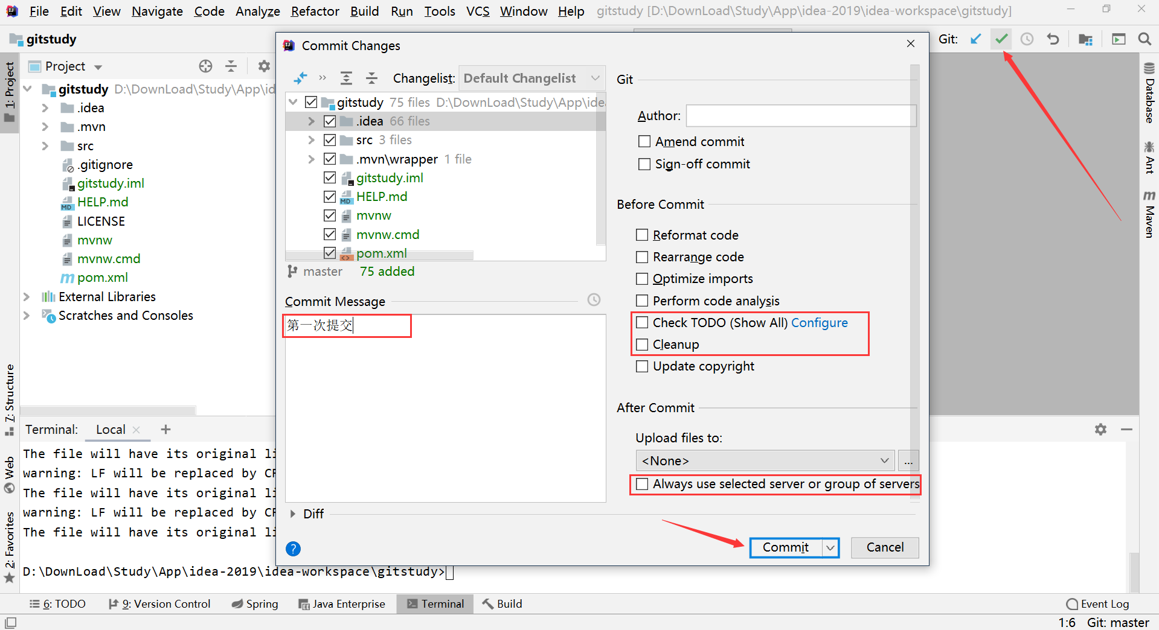Click the bottom-left tool windows toggle icon
This screenshot has height=630, width=1159.
[10, 622]
